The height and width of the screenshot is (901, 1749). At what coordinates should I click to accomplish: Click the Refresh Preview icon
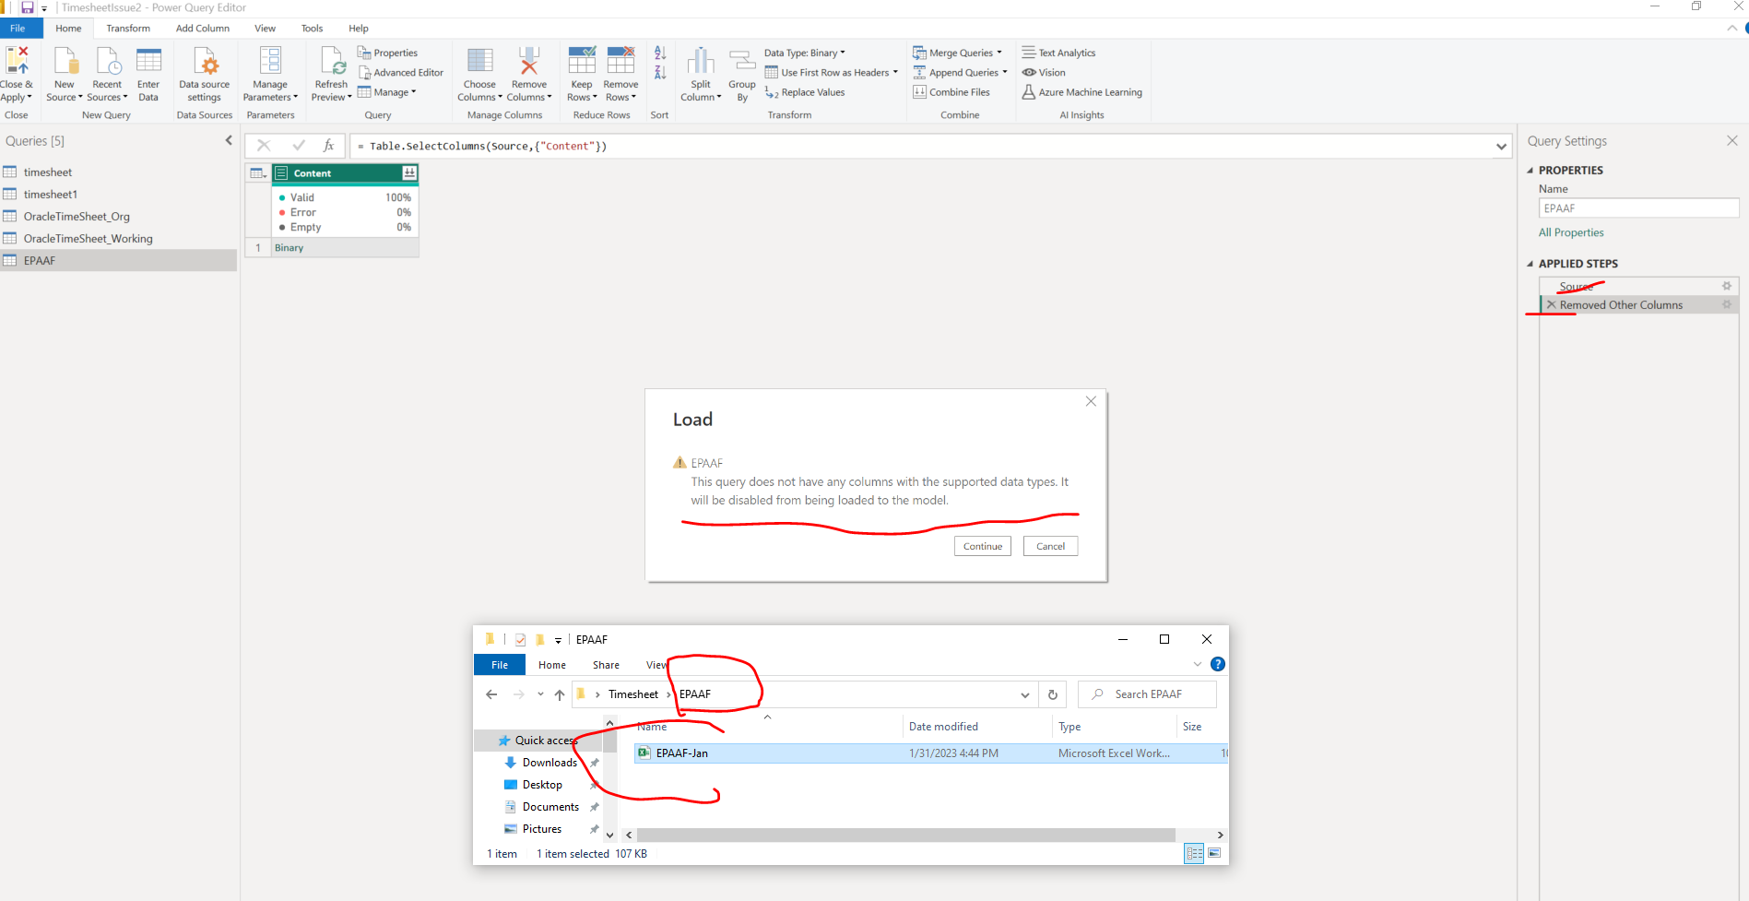pyautogui.click(x=332, y=62)
